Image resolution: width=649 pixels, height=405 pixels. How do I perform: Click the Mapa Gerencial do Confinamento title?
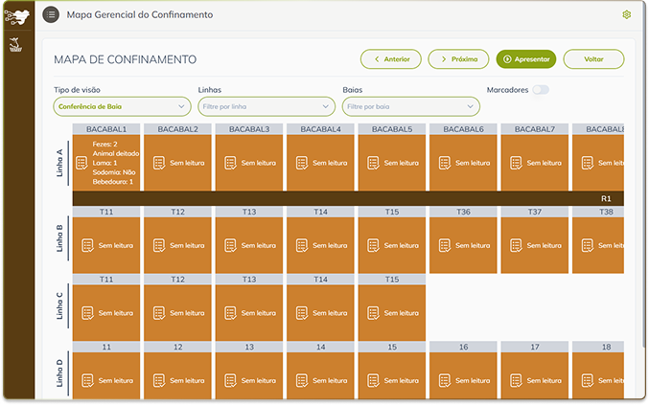[140, 15]
